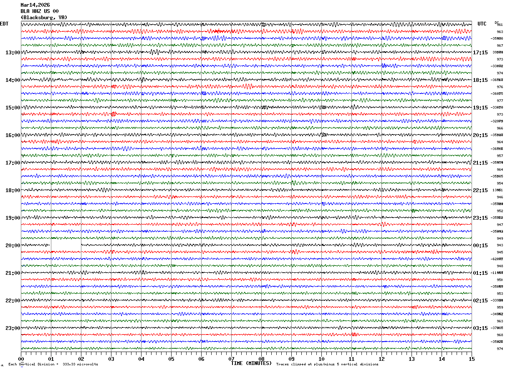Click the DC offset value 952
This screenshot has height=370, width=505.
click(500, 211)
